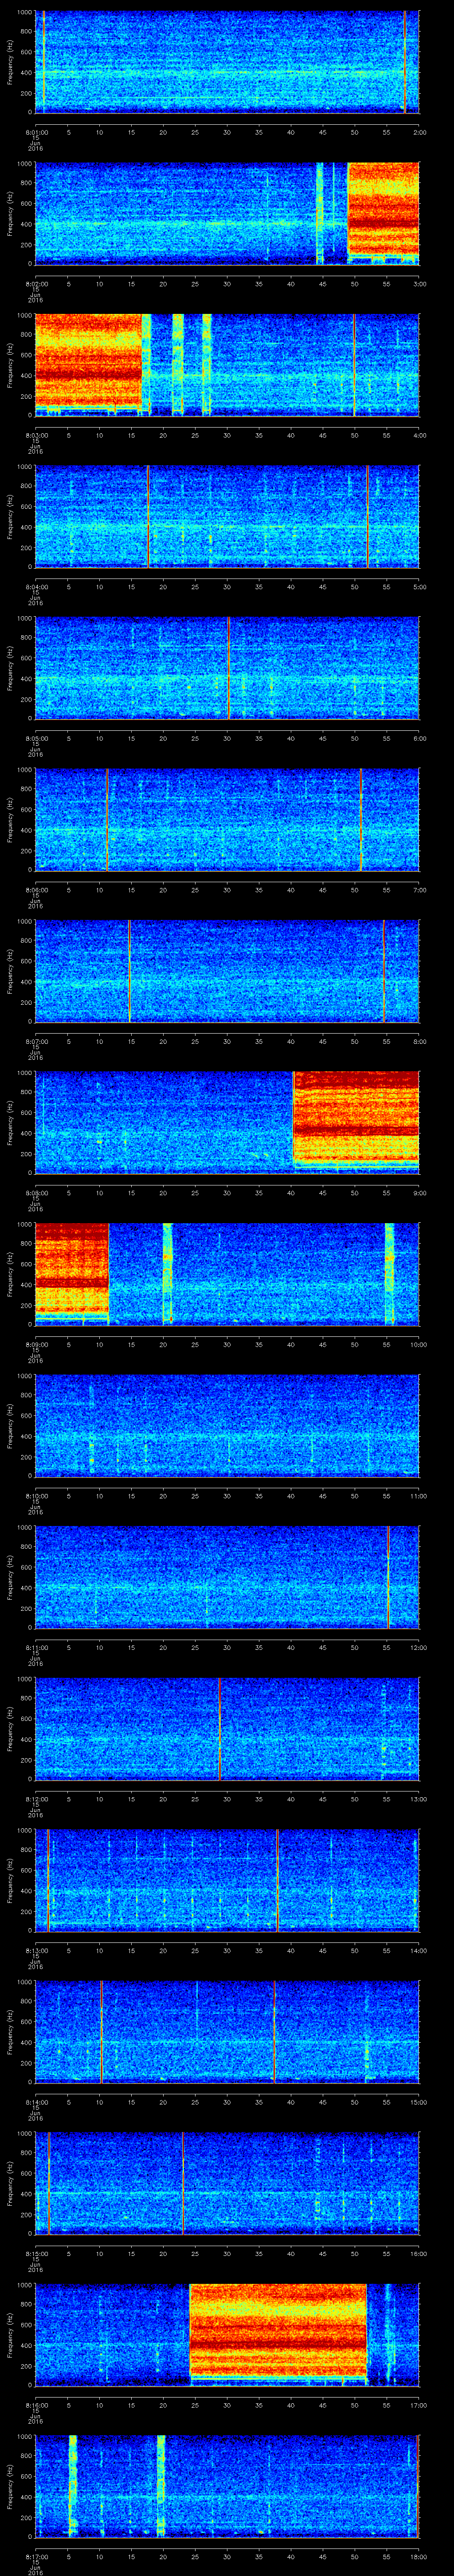This screenshot has height=2576, width=454.
Task: Click the 8:11:00 start time label
Action: 36,1648
